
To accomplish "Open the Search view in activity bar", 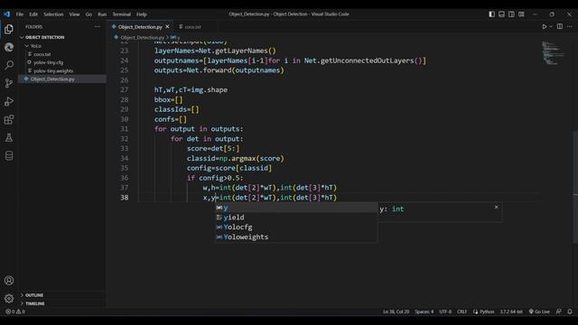I will pos(9,65).
